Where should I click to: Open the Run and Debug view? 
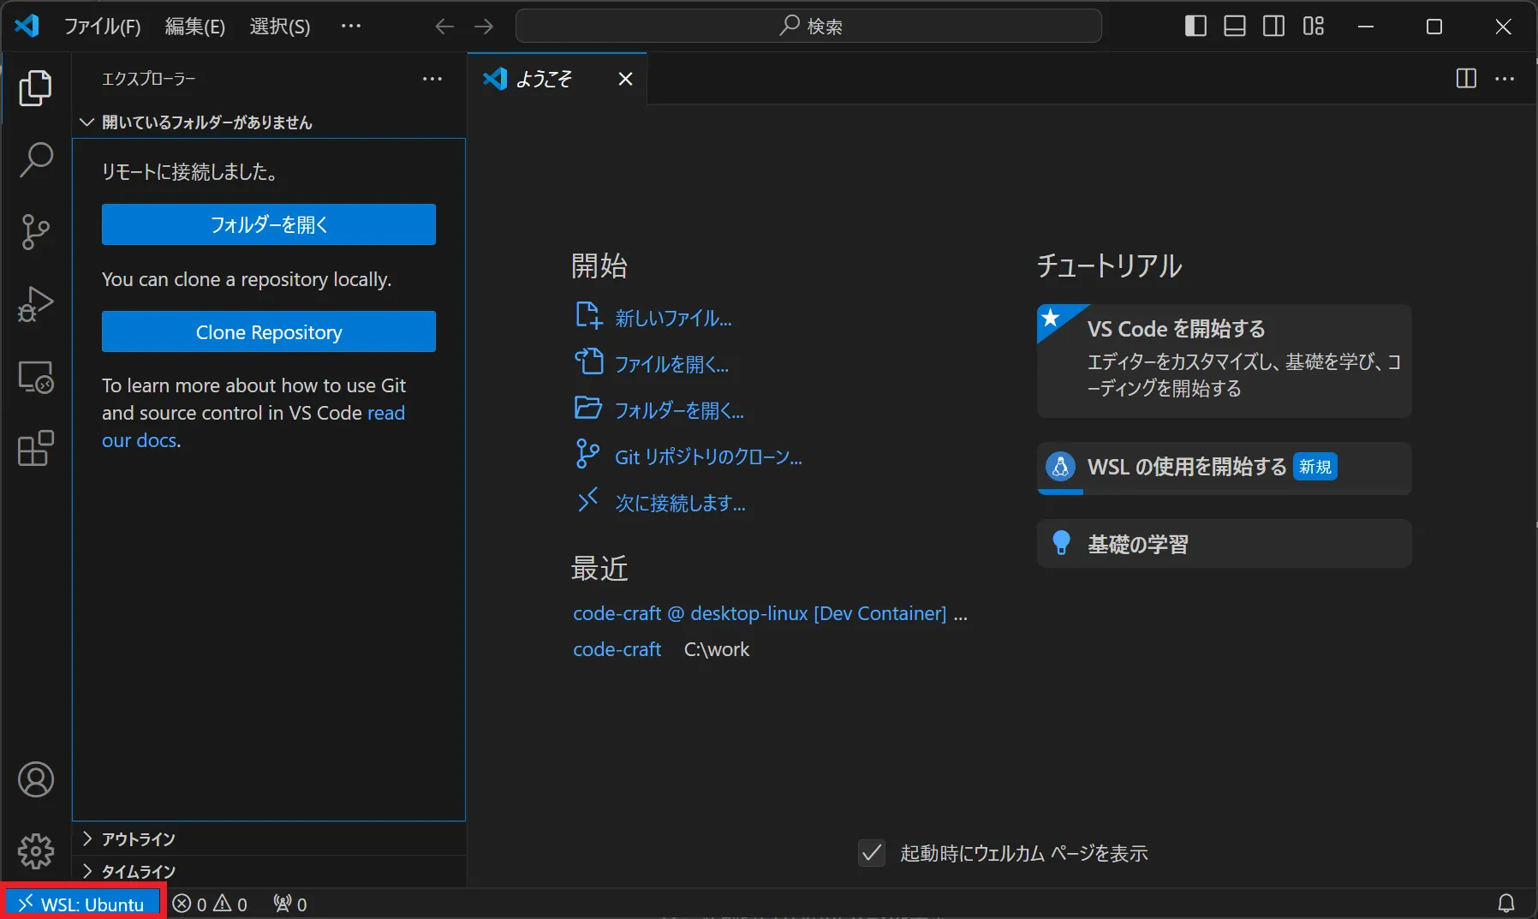(35, 304)
